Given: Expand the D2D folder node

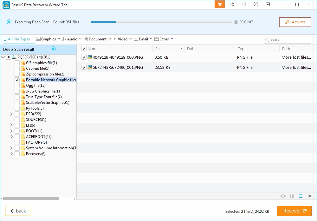Looking at the screenshot, I should [11, 114].
